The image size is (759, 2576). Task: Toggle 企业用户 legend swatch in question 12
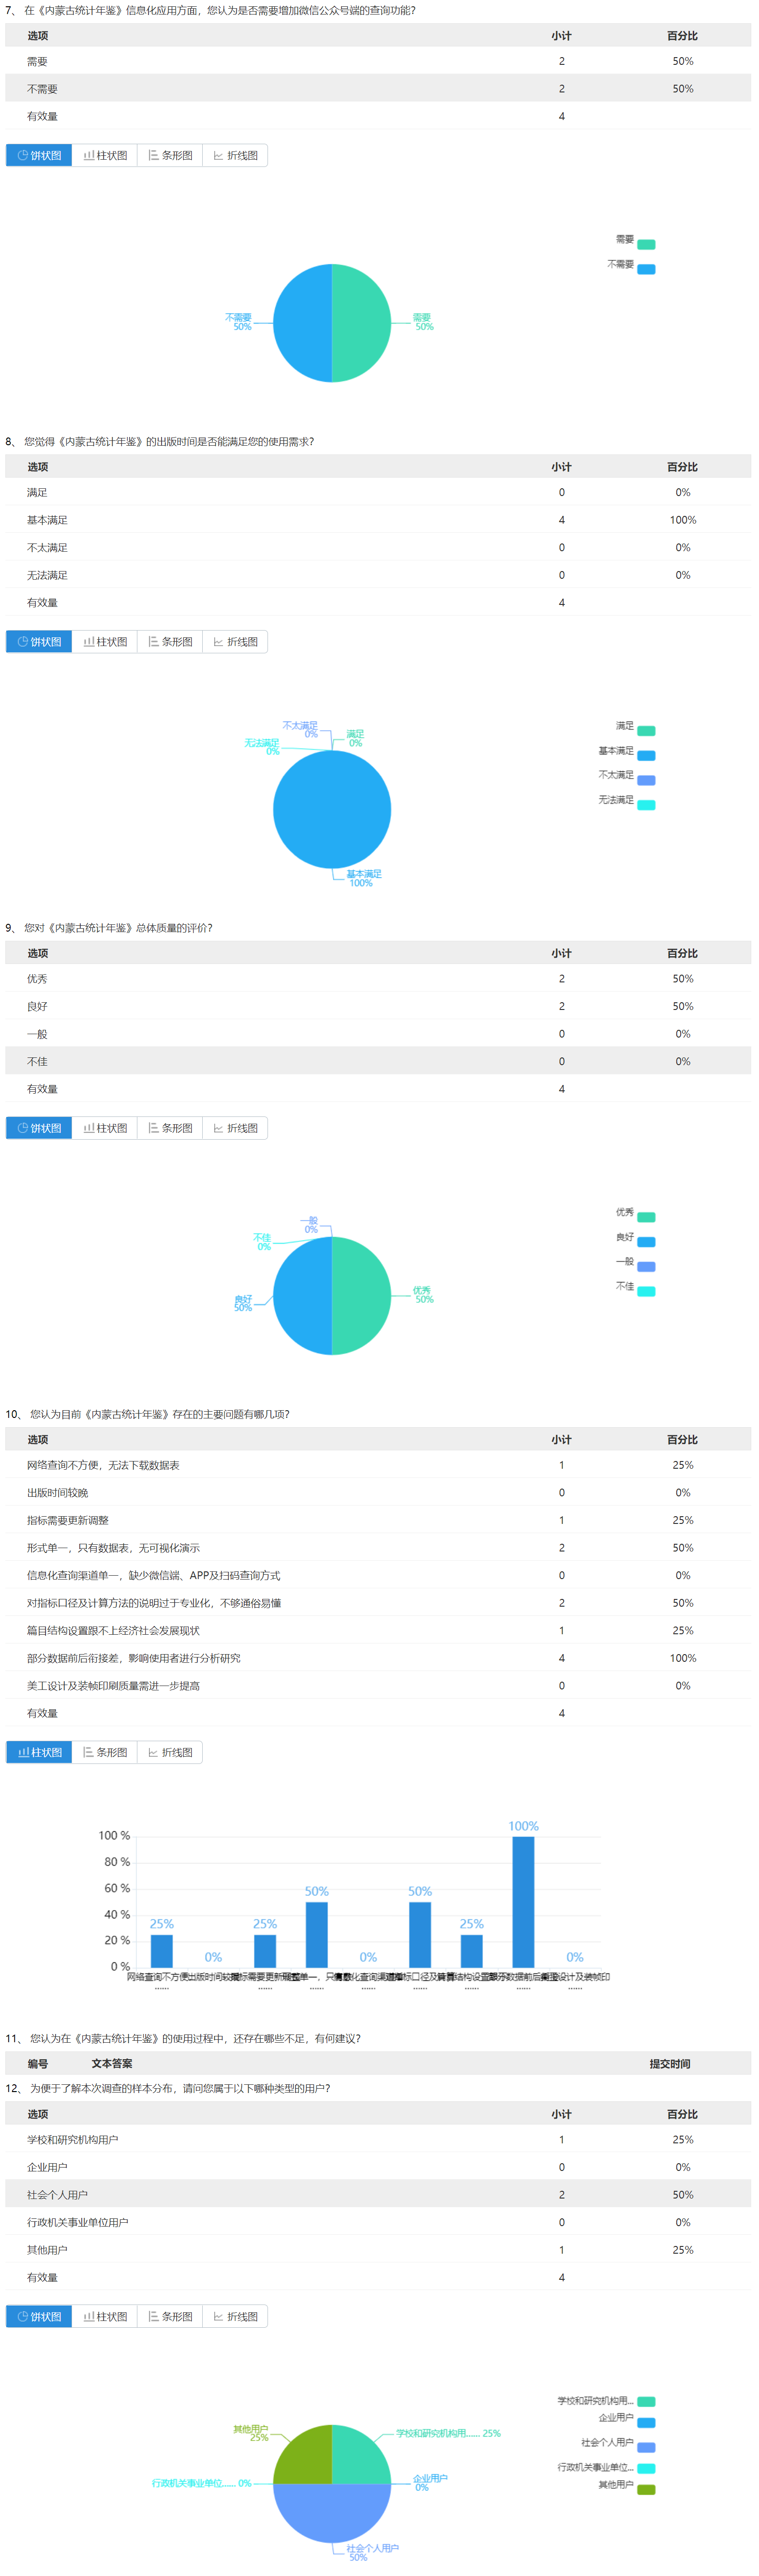point(646,2423)
